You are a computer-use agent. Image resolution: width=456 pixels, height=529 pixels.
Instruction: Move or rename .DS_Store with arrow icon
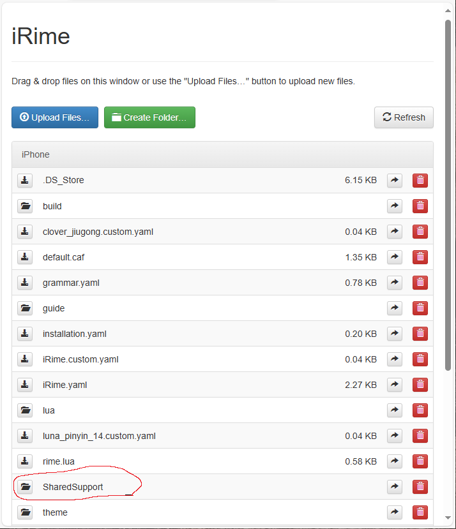click(x=395, y=180)
